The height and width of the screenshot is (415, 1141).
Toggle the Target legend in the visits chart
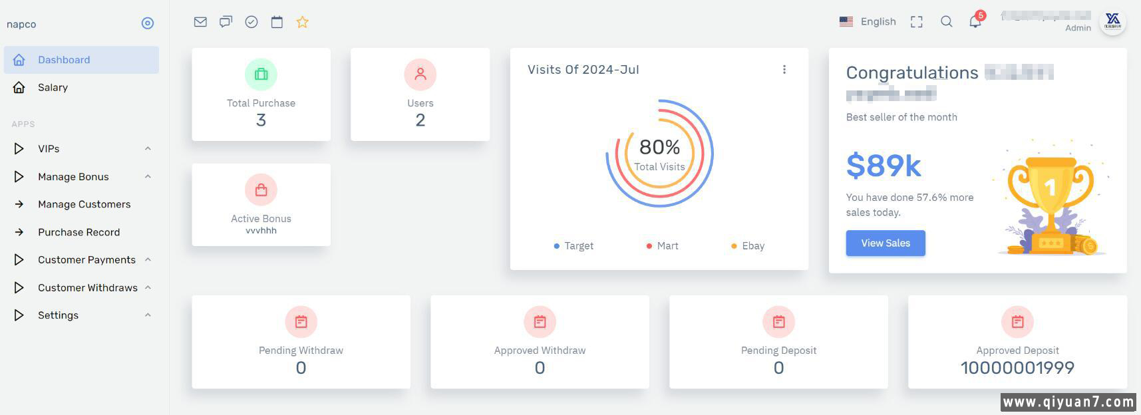(x=573, y=246)
